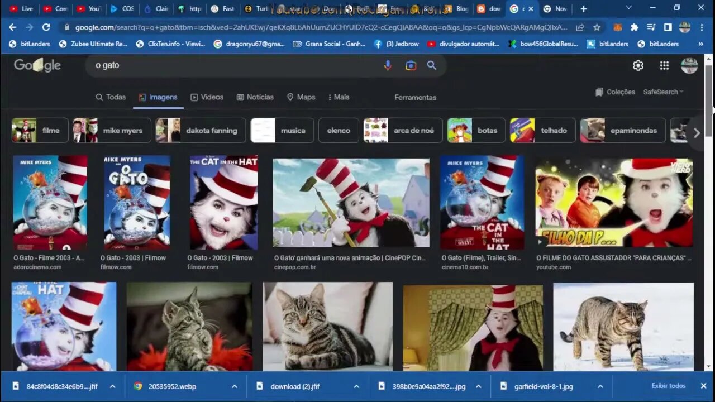Image resolution: width=715 pixels, height=402 pixels.
Task: Toggle the Chrome side panel
Action: coord(668,27)
